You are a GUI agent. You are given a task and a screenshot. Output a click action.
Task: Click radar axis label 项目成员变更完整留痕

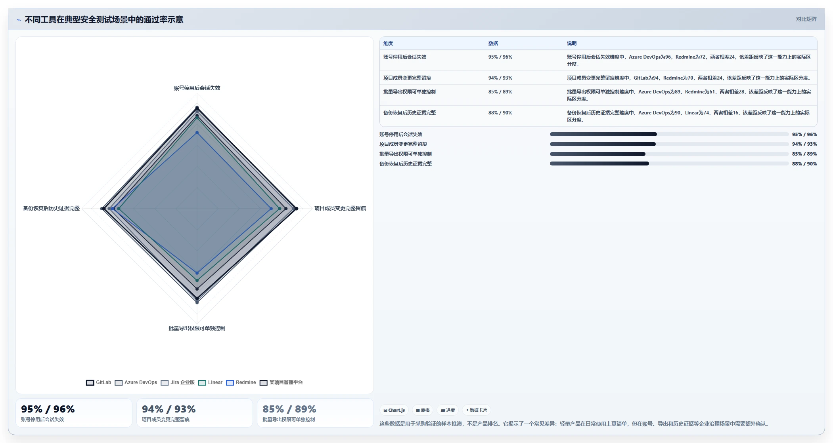click(340, 208)
